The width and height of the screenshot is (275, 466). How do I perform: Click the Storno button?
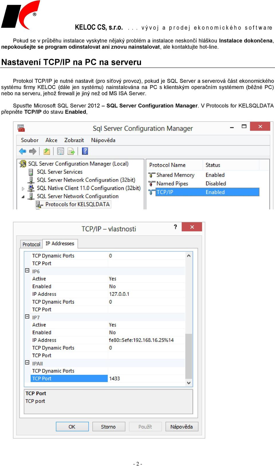click(x=109, y=426)
